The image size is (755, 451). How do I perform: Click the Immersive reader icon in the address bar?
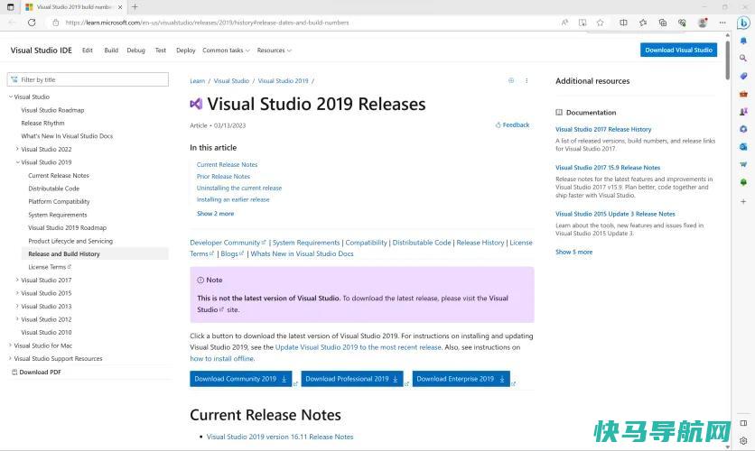click(583, 23)
